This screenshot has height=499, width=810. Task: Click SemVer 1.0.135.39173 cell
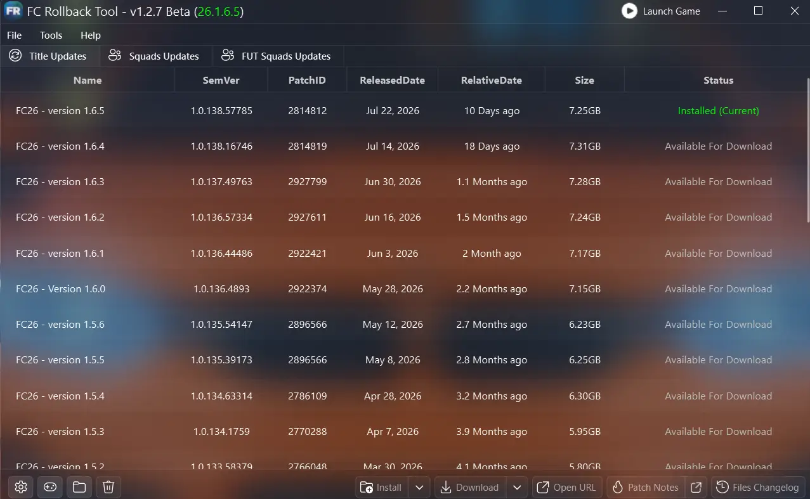point(221,360)
